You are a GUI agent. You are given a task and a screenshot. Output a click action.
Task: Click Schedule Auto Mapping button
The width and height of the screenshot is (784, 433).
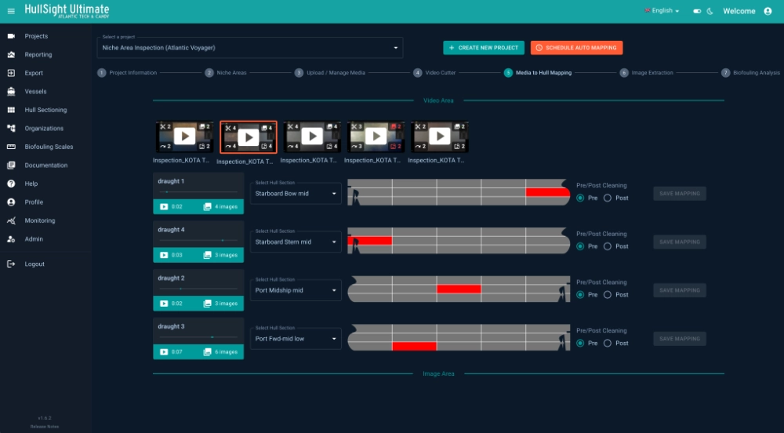[x=576, y=48]
